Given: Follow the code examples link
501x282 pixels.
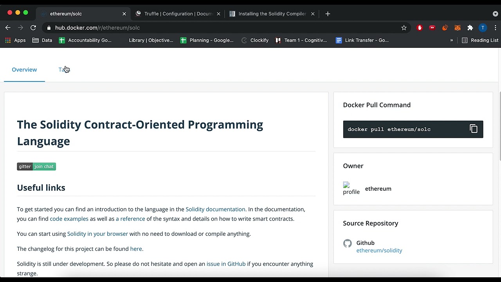Looking at the screenshot, I should tap(69, 219).
